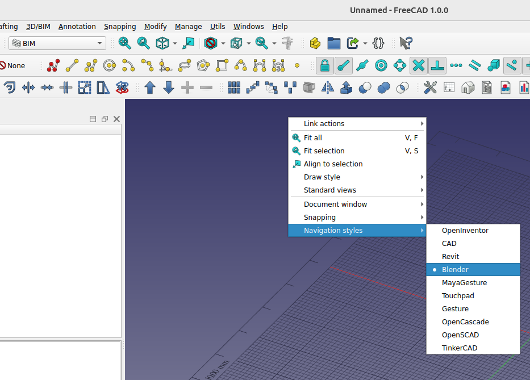Click the None autogroup button
Viewport: 530px width, 380px height.
13,66
